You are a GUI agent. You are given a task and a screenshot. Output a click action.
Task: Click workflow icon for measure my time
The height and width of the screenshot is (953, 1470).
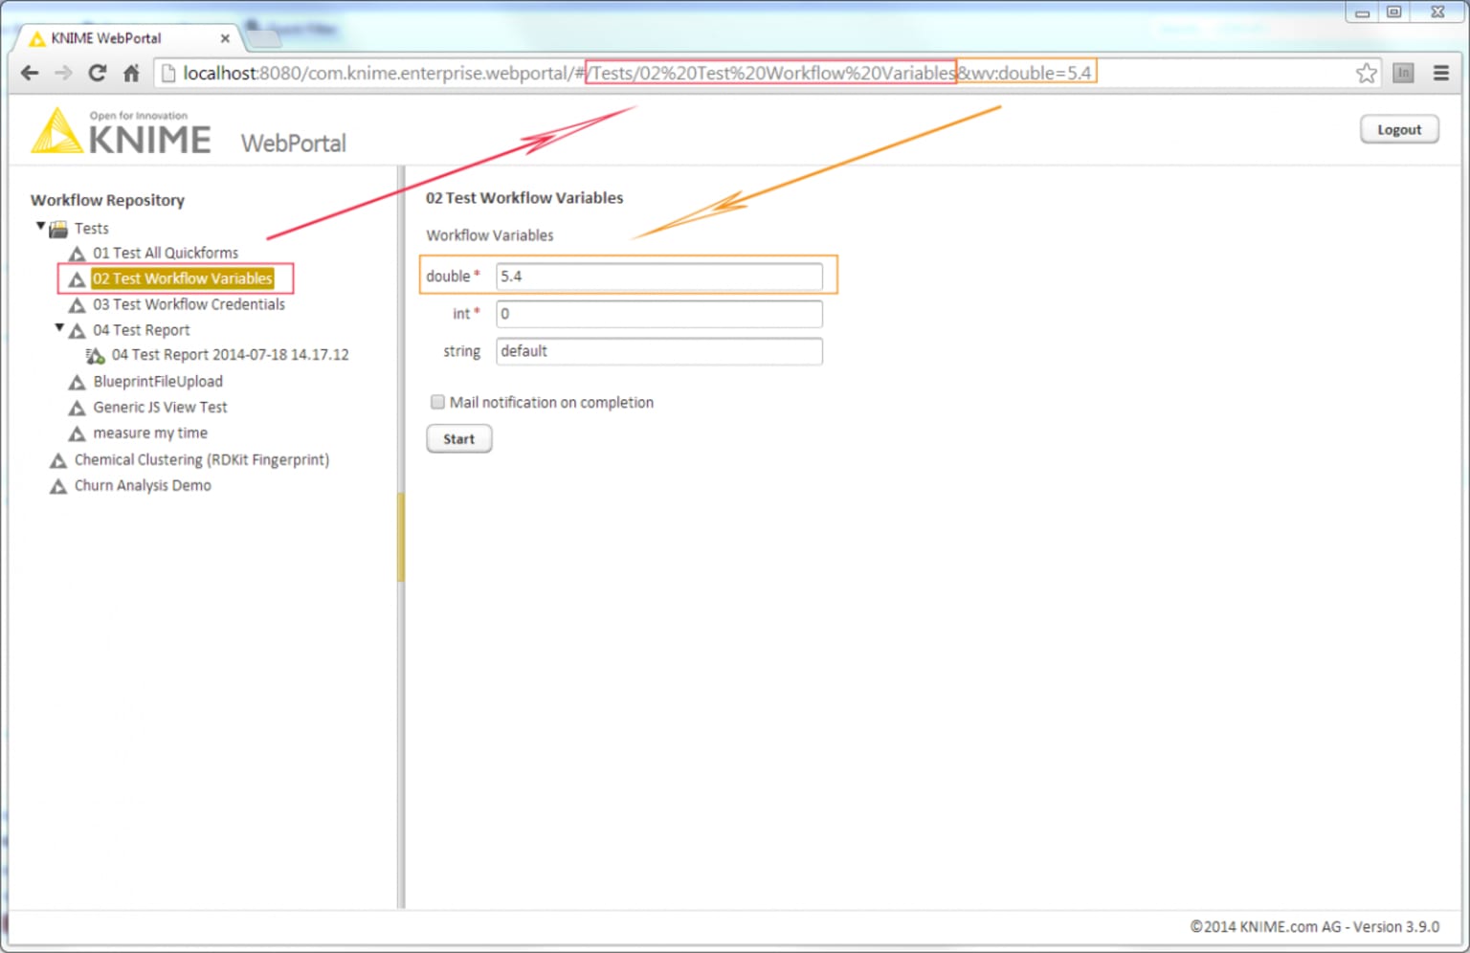click(x=78, y=433)
